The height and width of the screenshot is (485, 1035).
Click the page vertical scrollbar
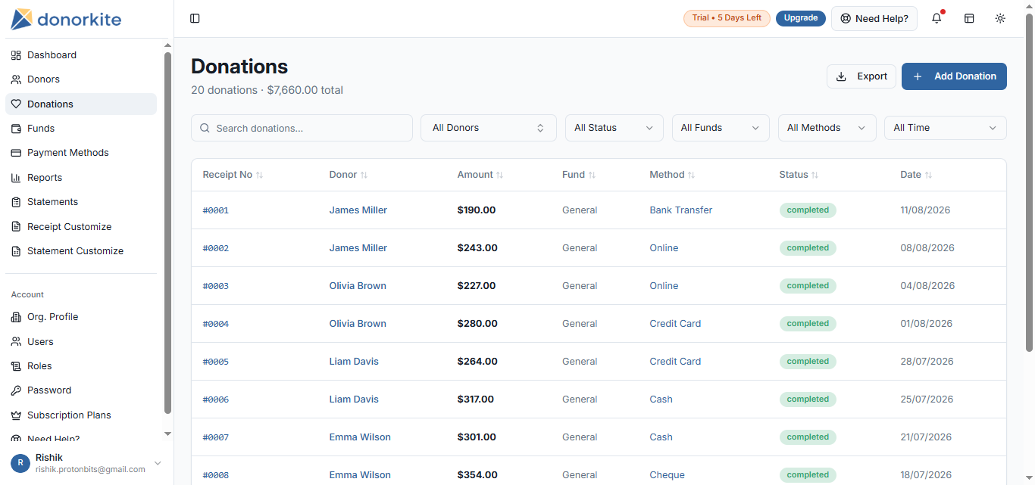(x=1029, y=182)
